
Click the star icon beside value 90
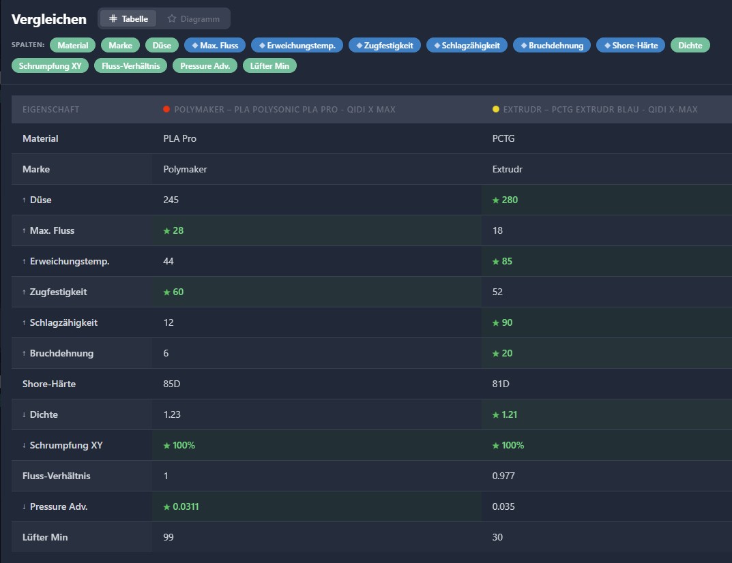tap(496, 323)
